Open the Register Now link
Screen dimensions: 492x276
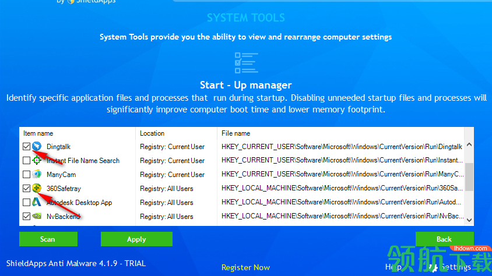245,267
